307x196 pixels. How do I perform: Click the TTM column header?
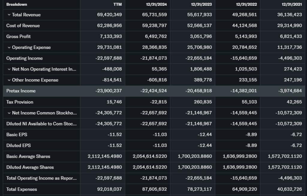[118, 5]
